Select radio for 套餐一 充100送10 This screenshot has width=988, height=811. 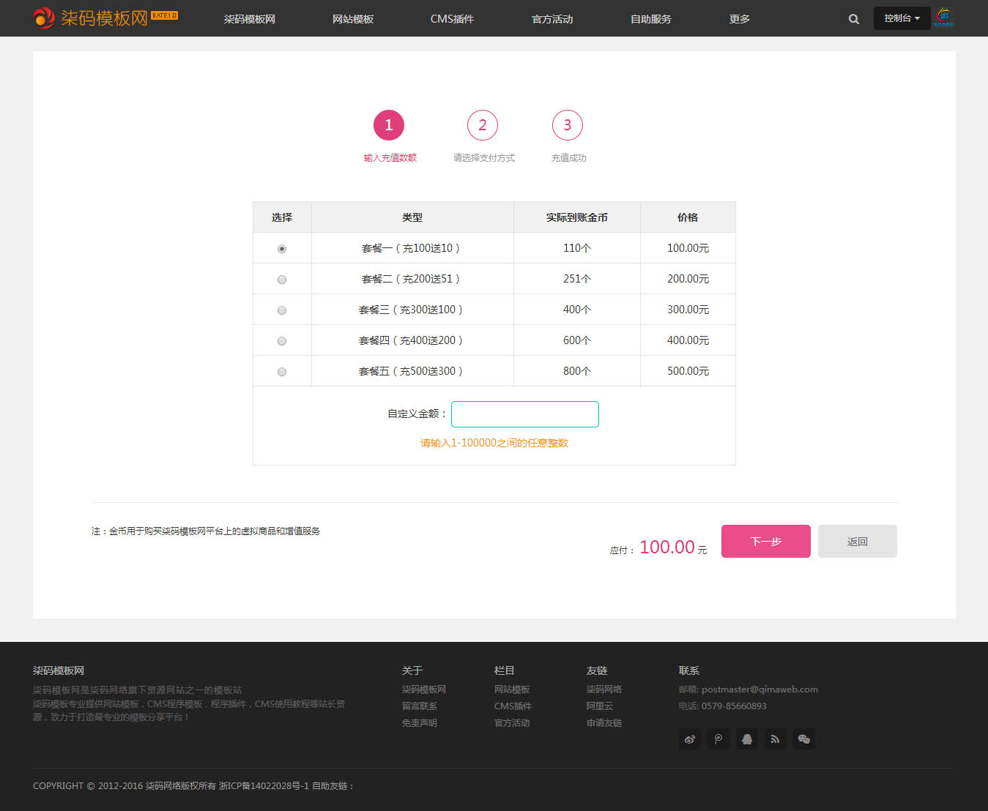coord(282,249)
